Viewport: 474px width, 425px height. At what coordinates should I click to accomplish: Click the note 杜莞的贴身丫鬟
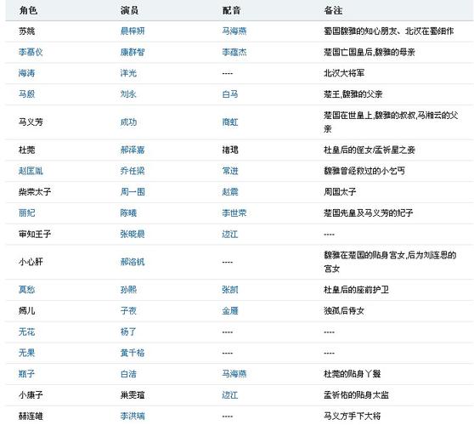[353, 374]
